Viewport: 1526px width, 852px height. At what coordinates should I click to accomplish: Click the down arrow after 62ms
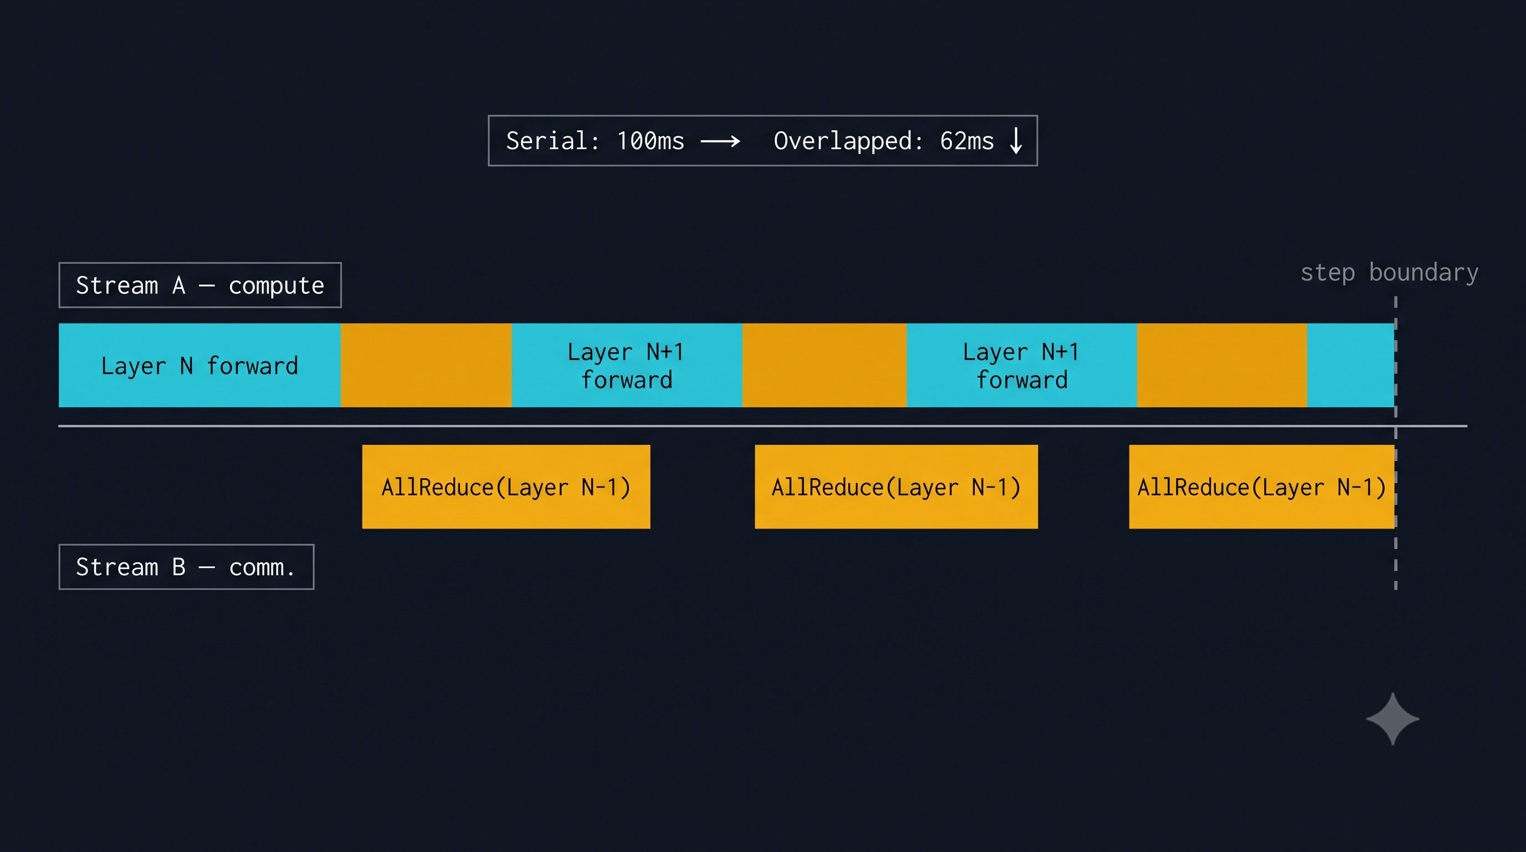pyautogui.click(x=1016, y=141)
